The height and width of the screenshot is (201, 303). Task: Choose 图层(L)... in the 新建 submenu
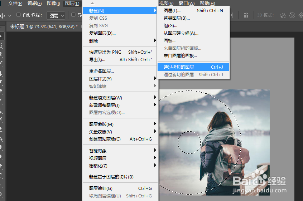tap(193, 11)
